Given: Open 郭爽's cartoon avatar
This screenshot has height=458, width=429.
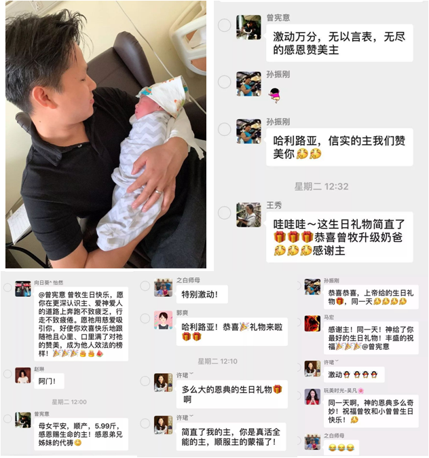Looking at the screenshot, I should (163, 320).
